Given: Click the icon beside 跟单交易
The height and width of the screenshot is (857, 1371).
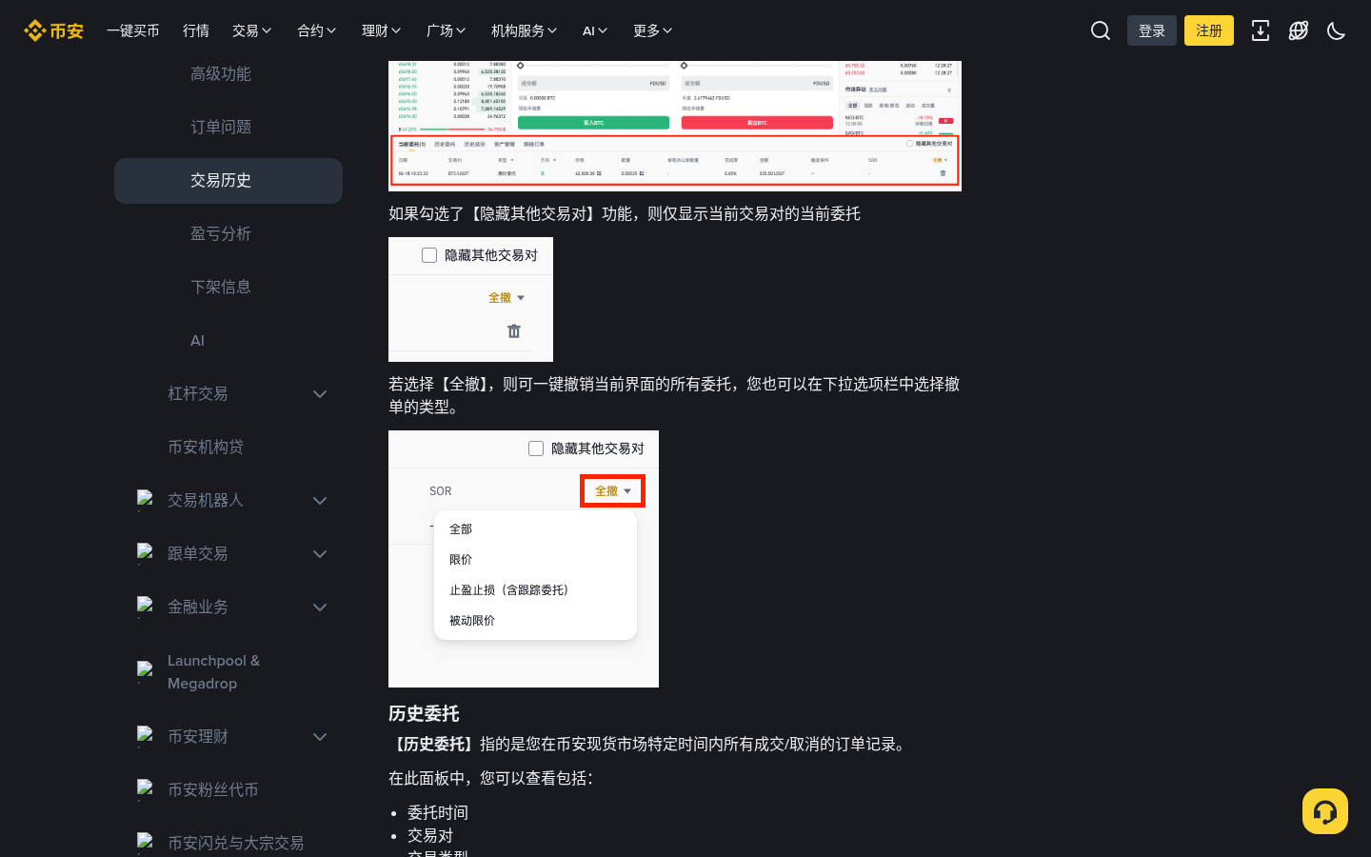Looking at the screenshot, I should pos(145,553).
